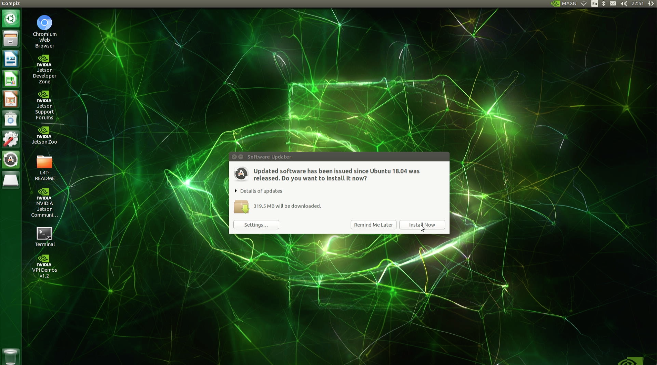Click the Software Updater title bar text
This screenshot has width=657, height=365.
tap(269, 157)
